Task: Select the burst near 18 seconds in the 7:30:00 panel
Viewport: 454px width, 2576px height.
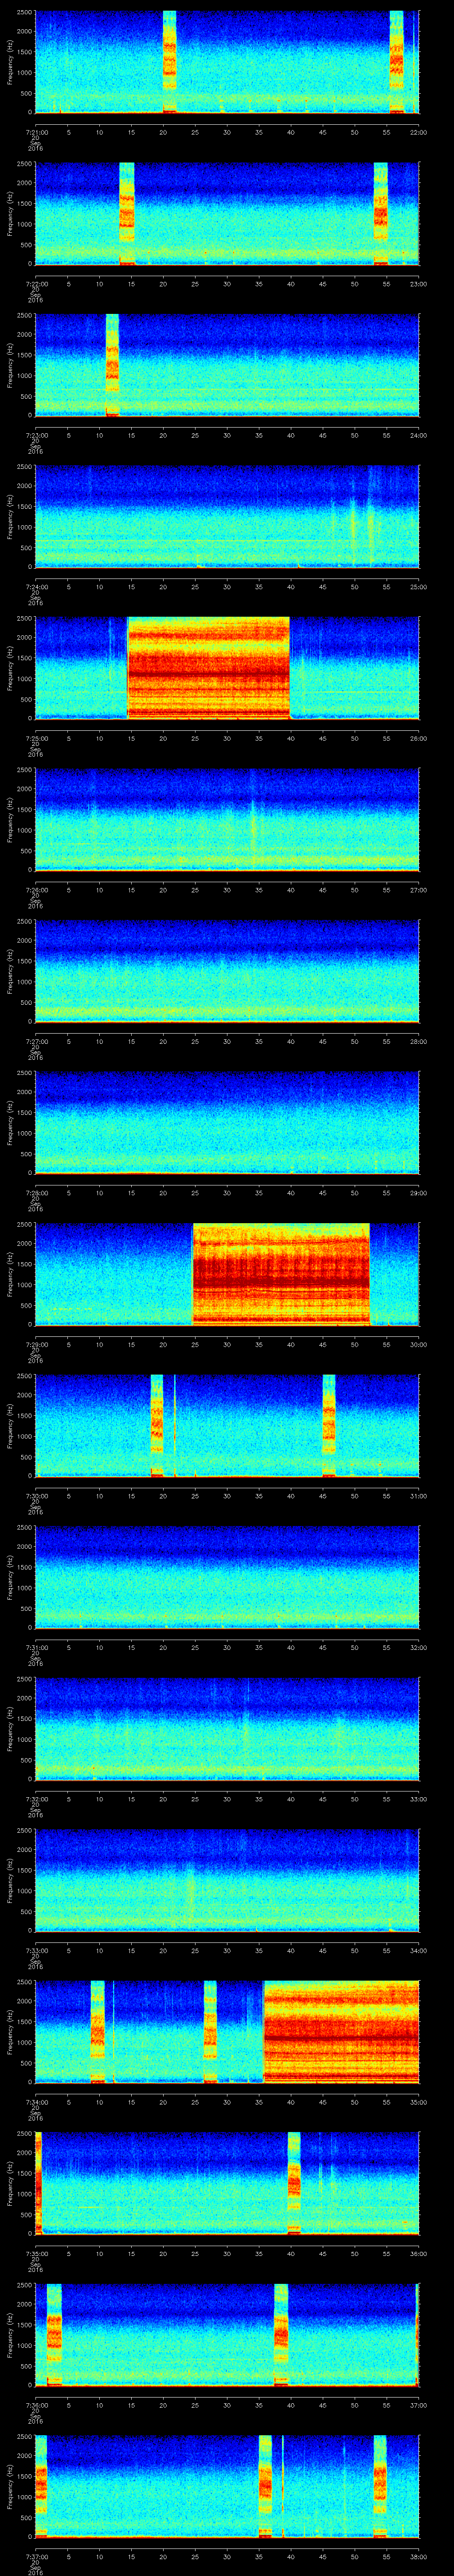Action: pos(157,1425)
